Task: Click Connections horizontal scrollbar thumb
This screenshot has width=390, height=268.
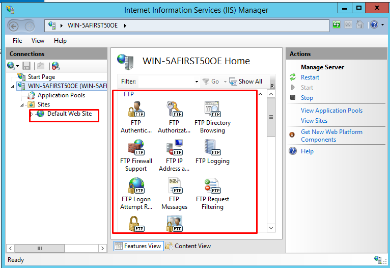Action: coord(40,248)
